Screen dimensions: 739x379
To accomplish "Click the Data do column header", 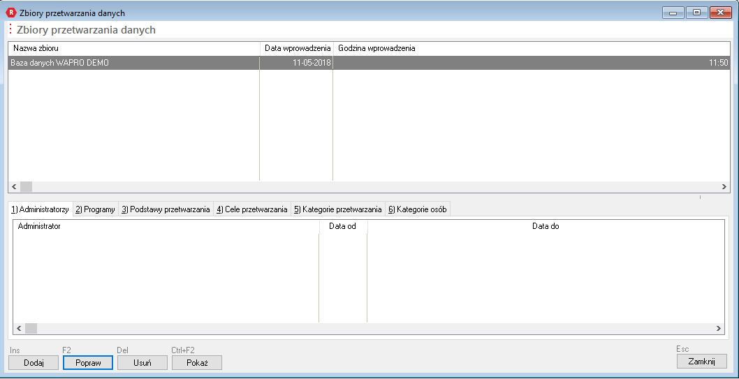I will [546, 226].
